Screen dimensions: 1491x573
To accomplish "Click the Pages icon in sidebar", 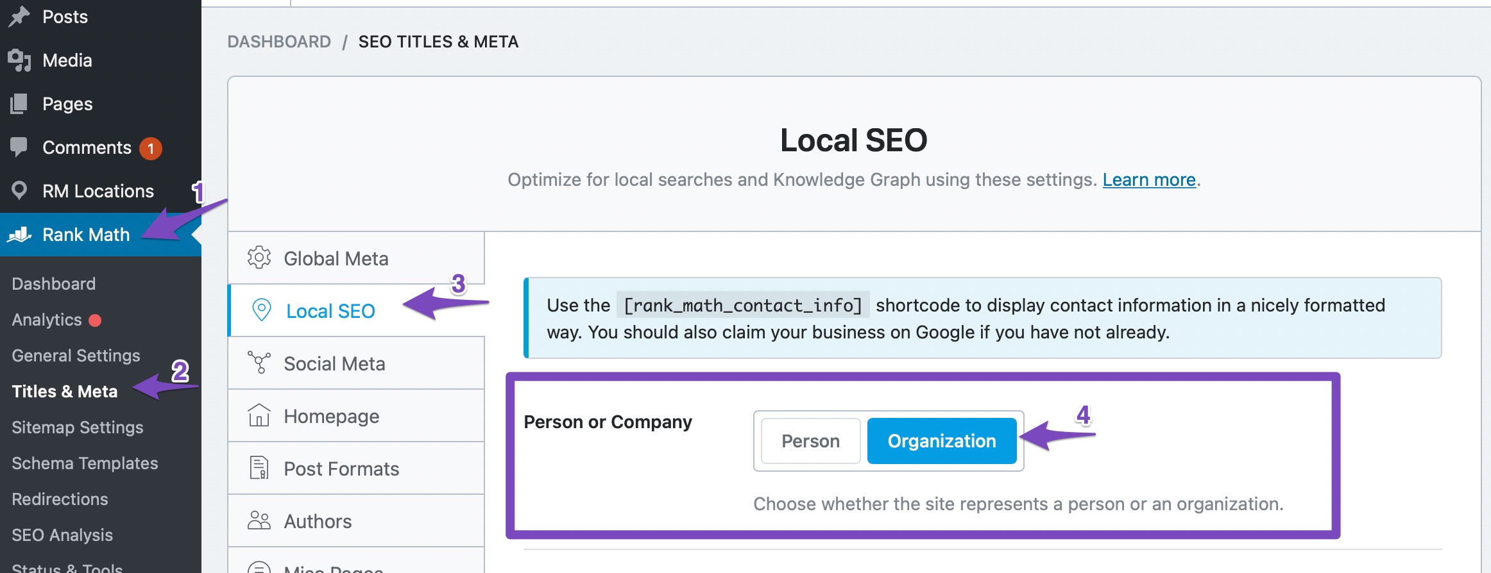I will [19, 104].
